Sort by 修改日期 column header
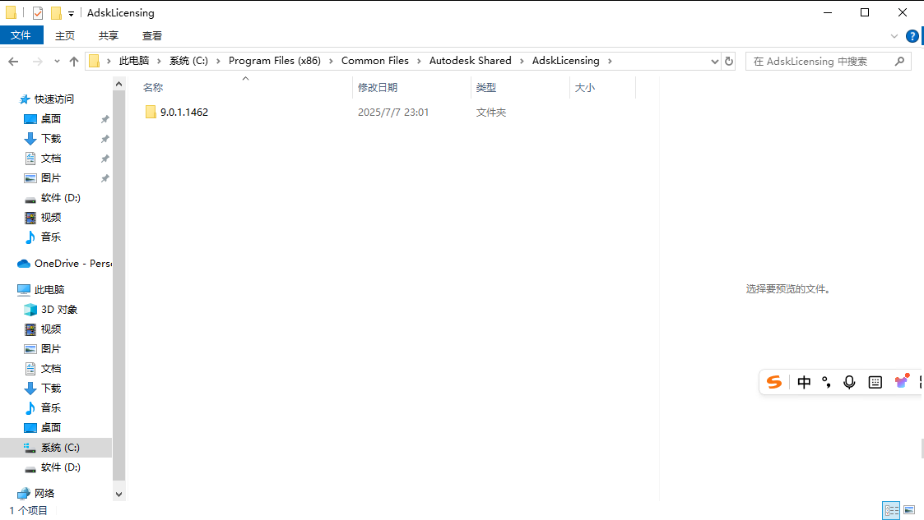924x520 pixels. tap(412, 87)
